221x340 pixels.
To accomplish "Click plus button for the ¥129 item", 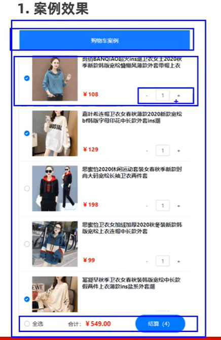I will tap(178, 151).
